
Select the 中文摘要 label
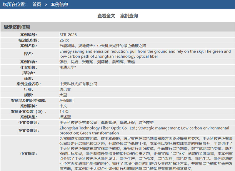[x=29, y=153]
